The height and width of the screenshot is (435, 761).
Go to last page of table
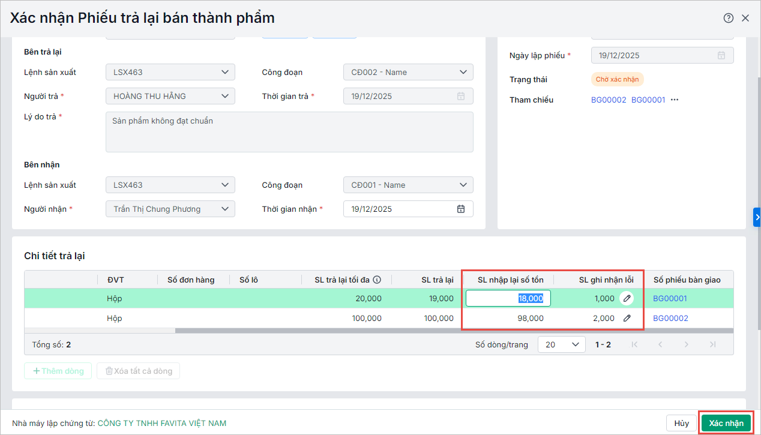[x=712, y=344]
